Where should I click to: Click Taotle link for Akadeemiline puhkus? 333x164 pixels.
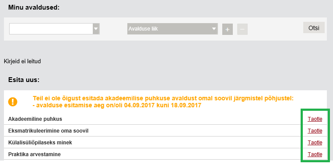(x=315, y=119)
